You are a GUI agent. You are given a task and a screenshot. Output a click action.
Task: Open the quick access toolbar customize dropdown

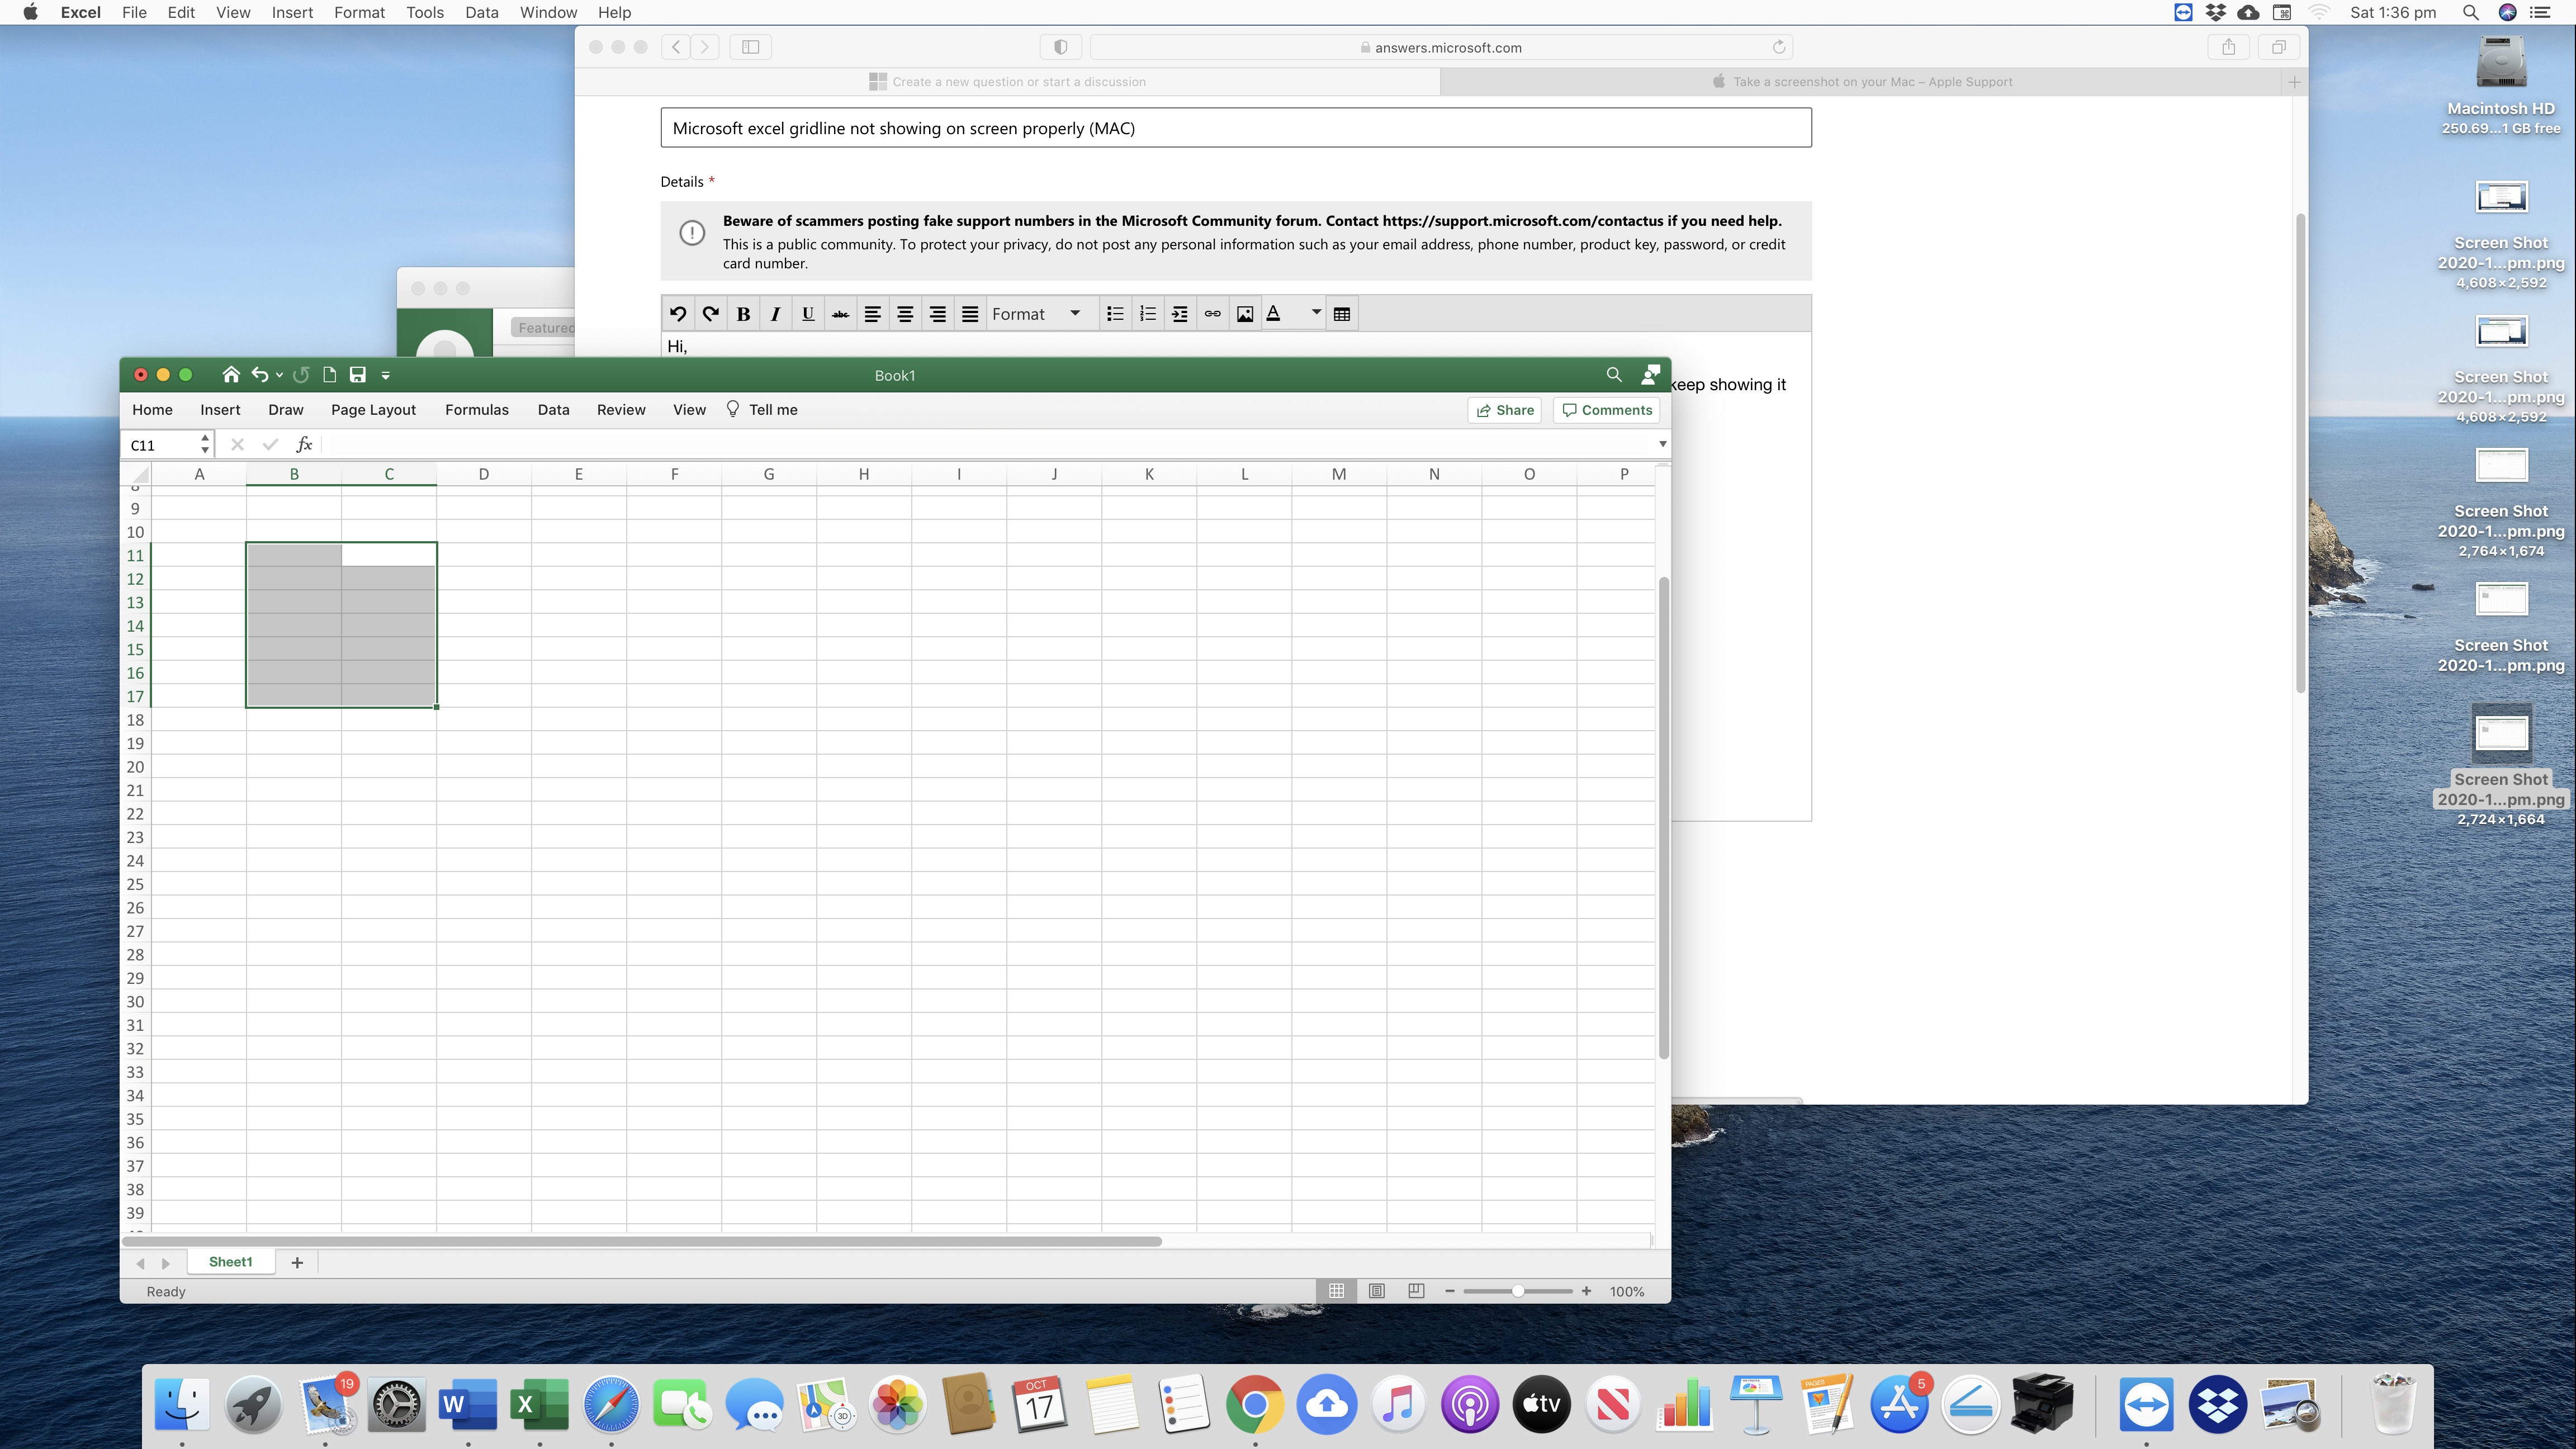385,376
